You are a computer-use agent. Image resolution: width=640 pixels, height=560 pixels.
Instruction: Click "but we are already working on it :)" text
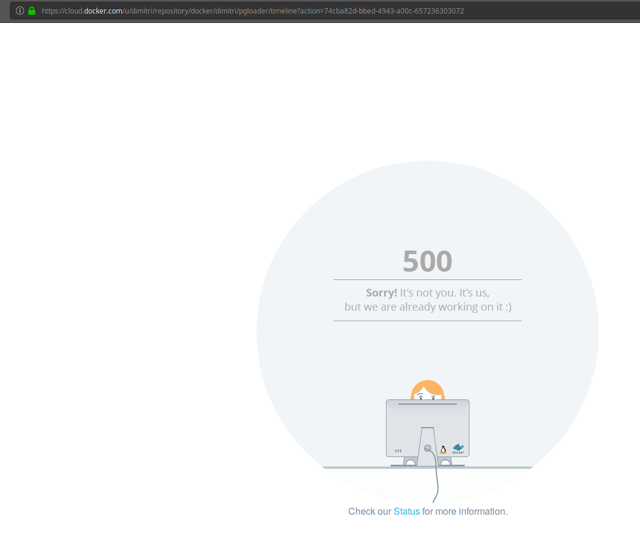click(x=428, y=306)
